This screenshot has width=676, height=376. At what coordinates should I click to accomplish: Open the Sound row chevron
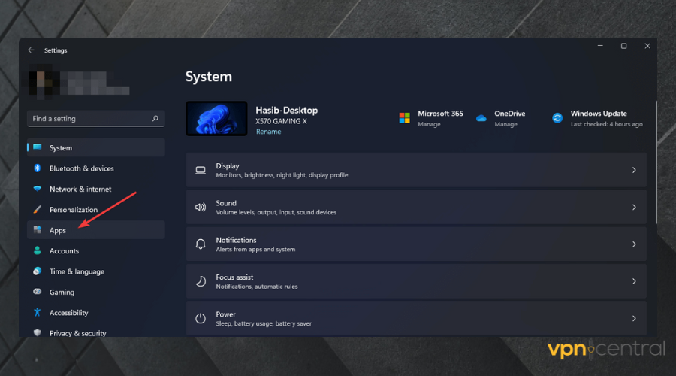(x=634, y=207)
